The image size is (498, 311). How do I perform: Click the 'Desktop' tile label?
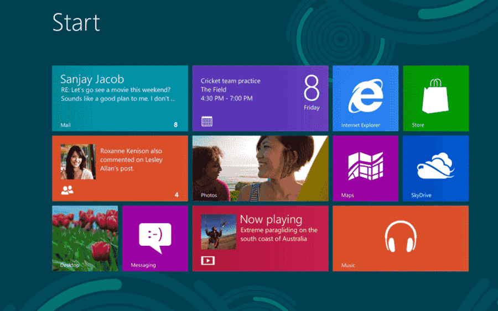pyautogui.click(x=70, y=265)
